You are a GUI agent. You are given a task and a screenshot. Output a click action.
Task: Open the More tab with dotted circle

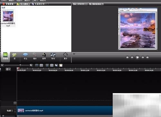tap(65, 56)
